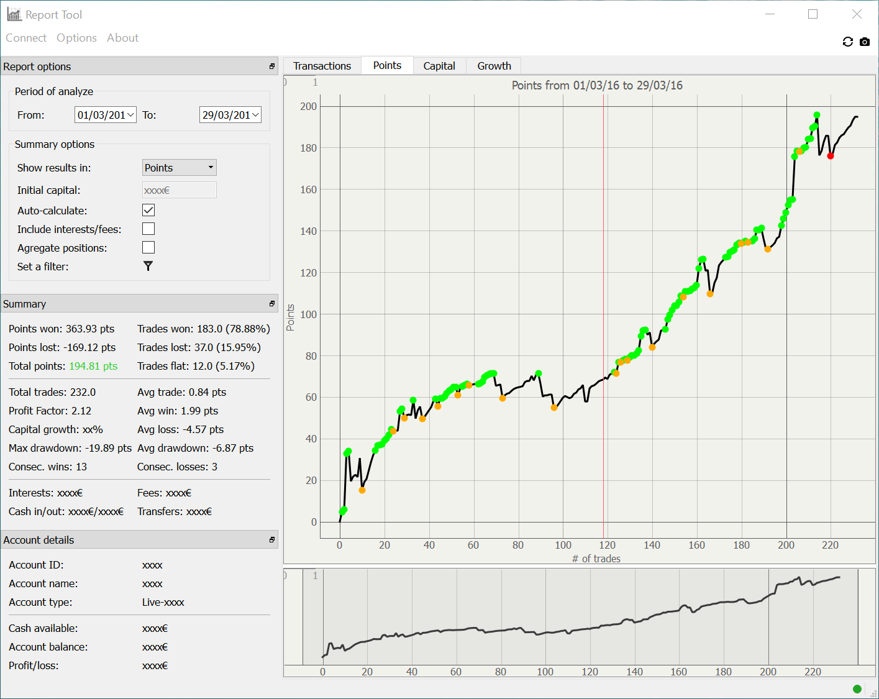Click the green connection status indicator
The height and width of the screenshot is (699, 879).
click(x=857, y=688)
